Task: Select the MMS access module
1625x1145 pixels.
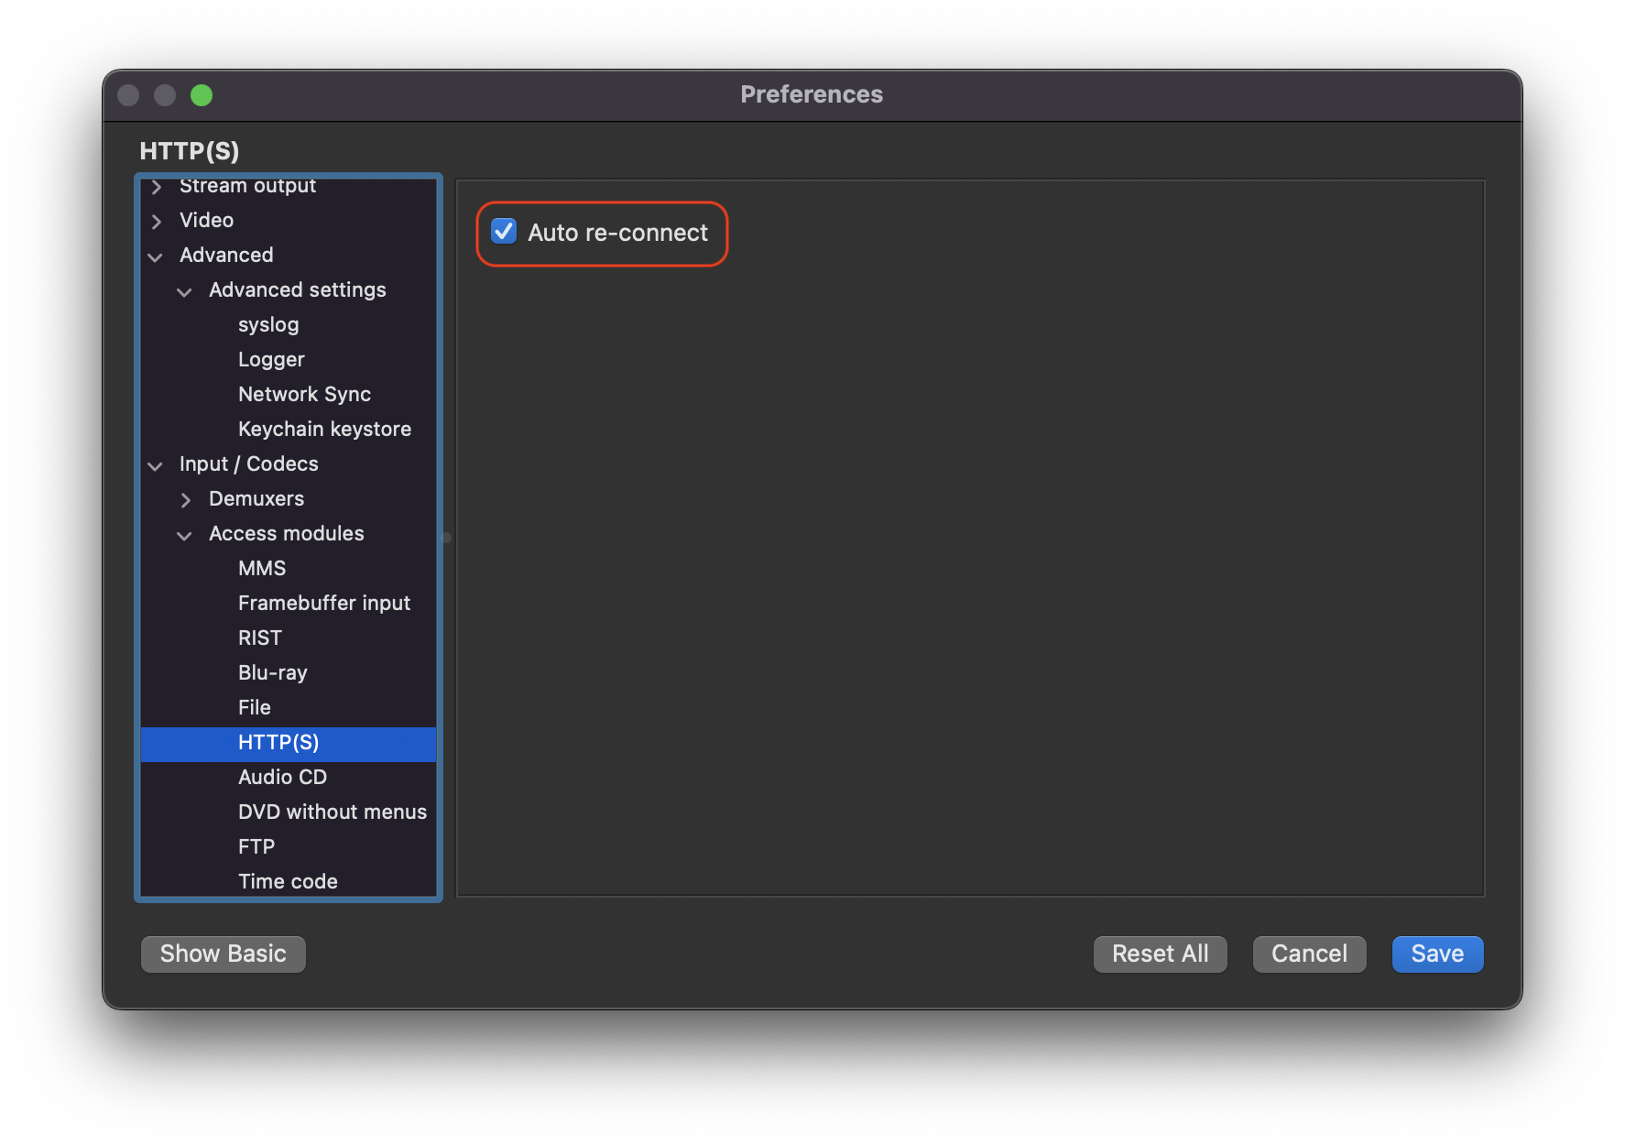Action: click(x=262, y=569)
